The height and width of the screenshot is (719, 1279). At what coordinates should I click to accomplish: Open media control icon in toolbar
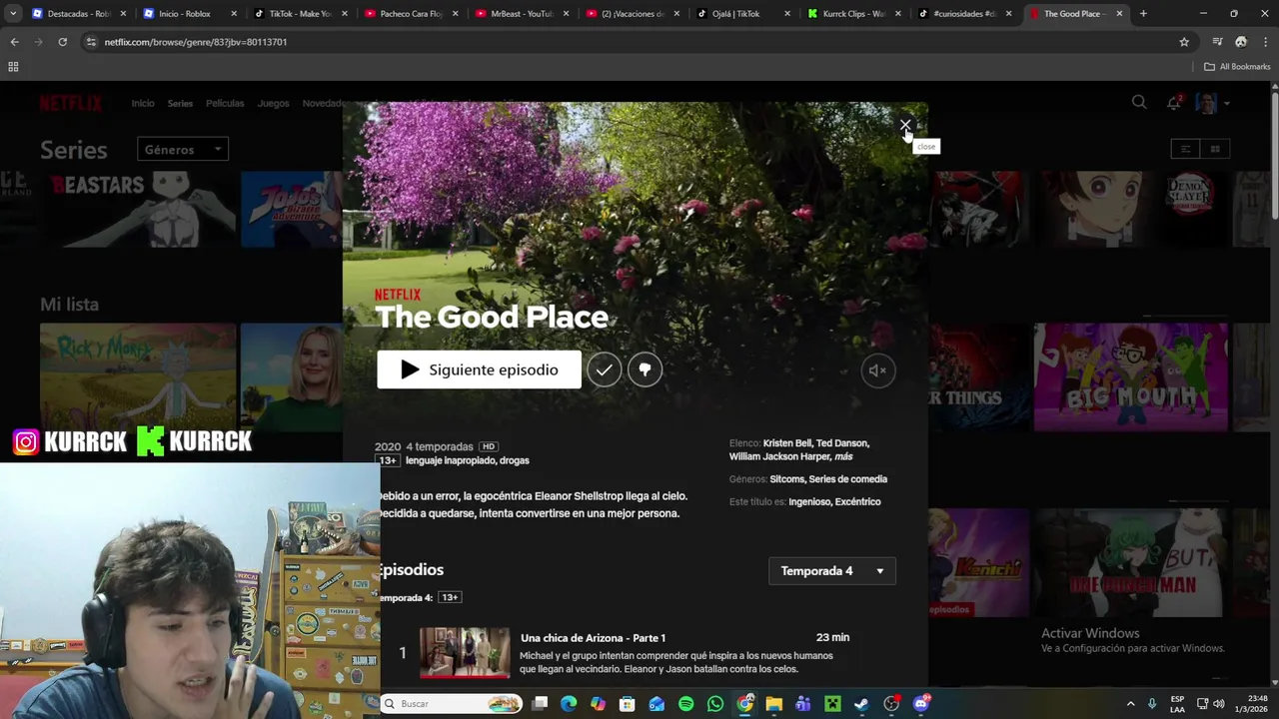pos(1217,42)
